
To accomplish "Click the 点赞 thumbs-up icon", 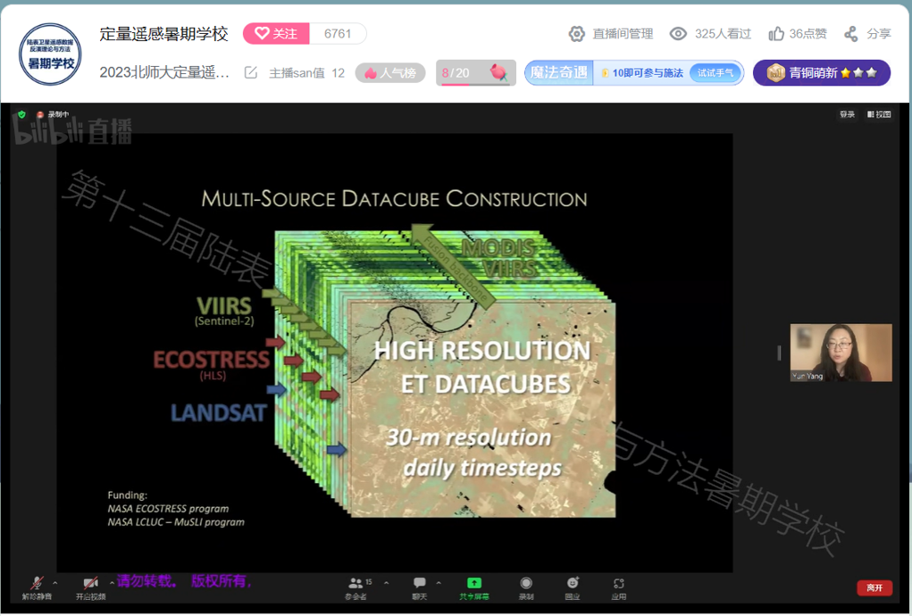I will (776, 34).
